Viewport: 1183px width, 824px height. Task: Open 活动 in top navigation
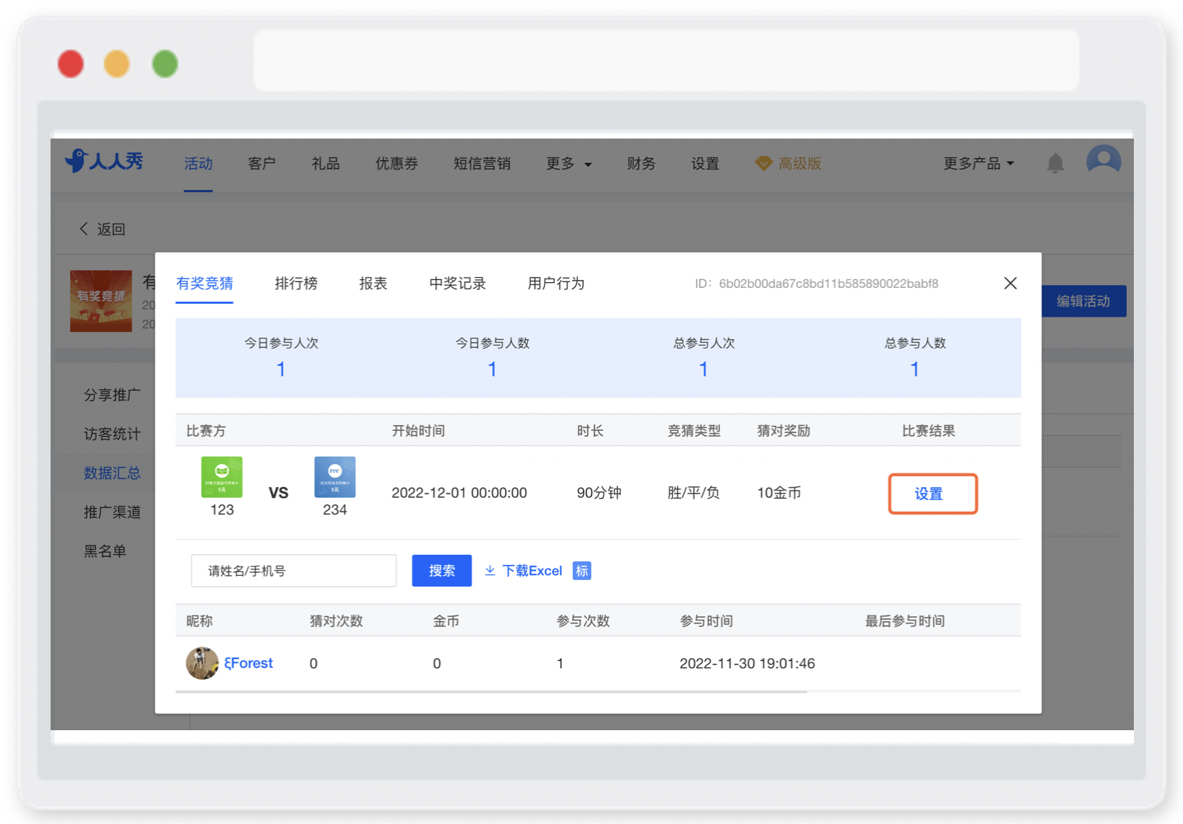pos(198,164)
